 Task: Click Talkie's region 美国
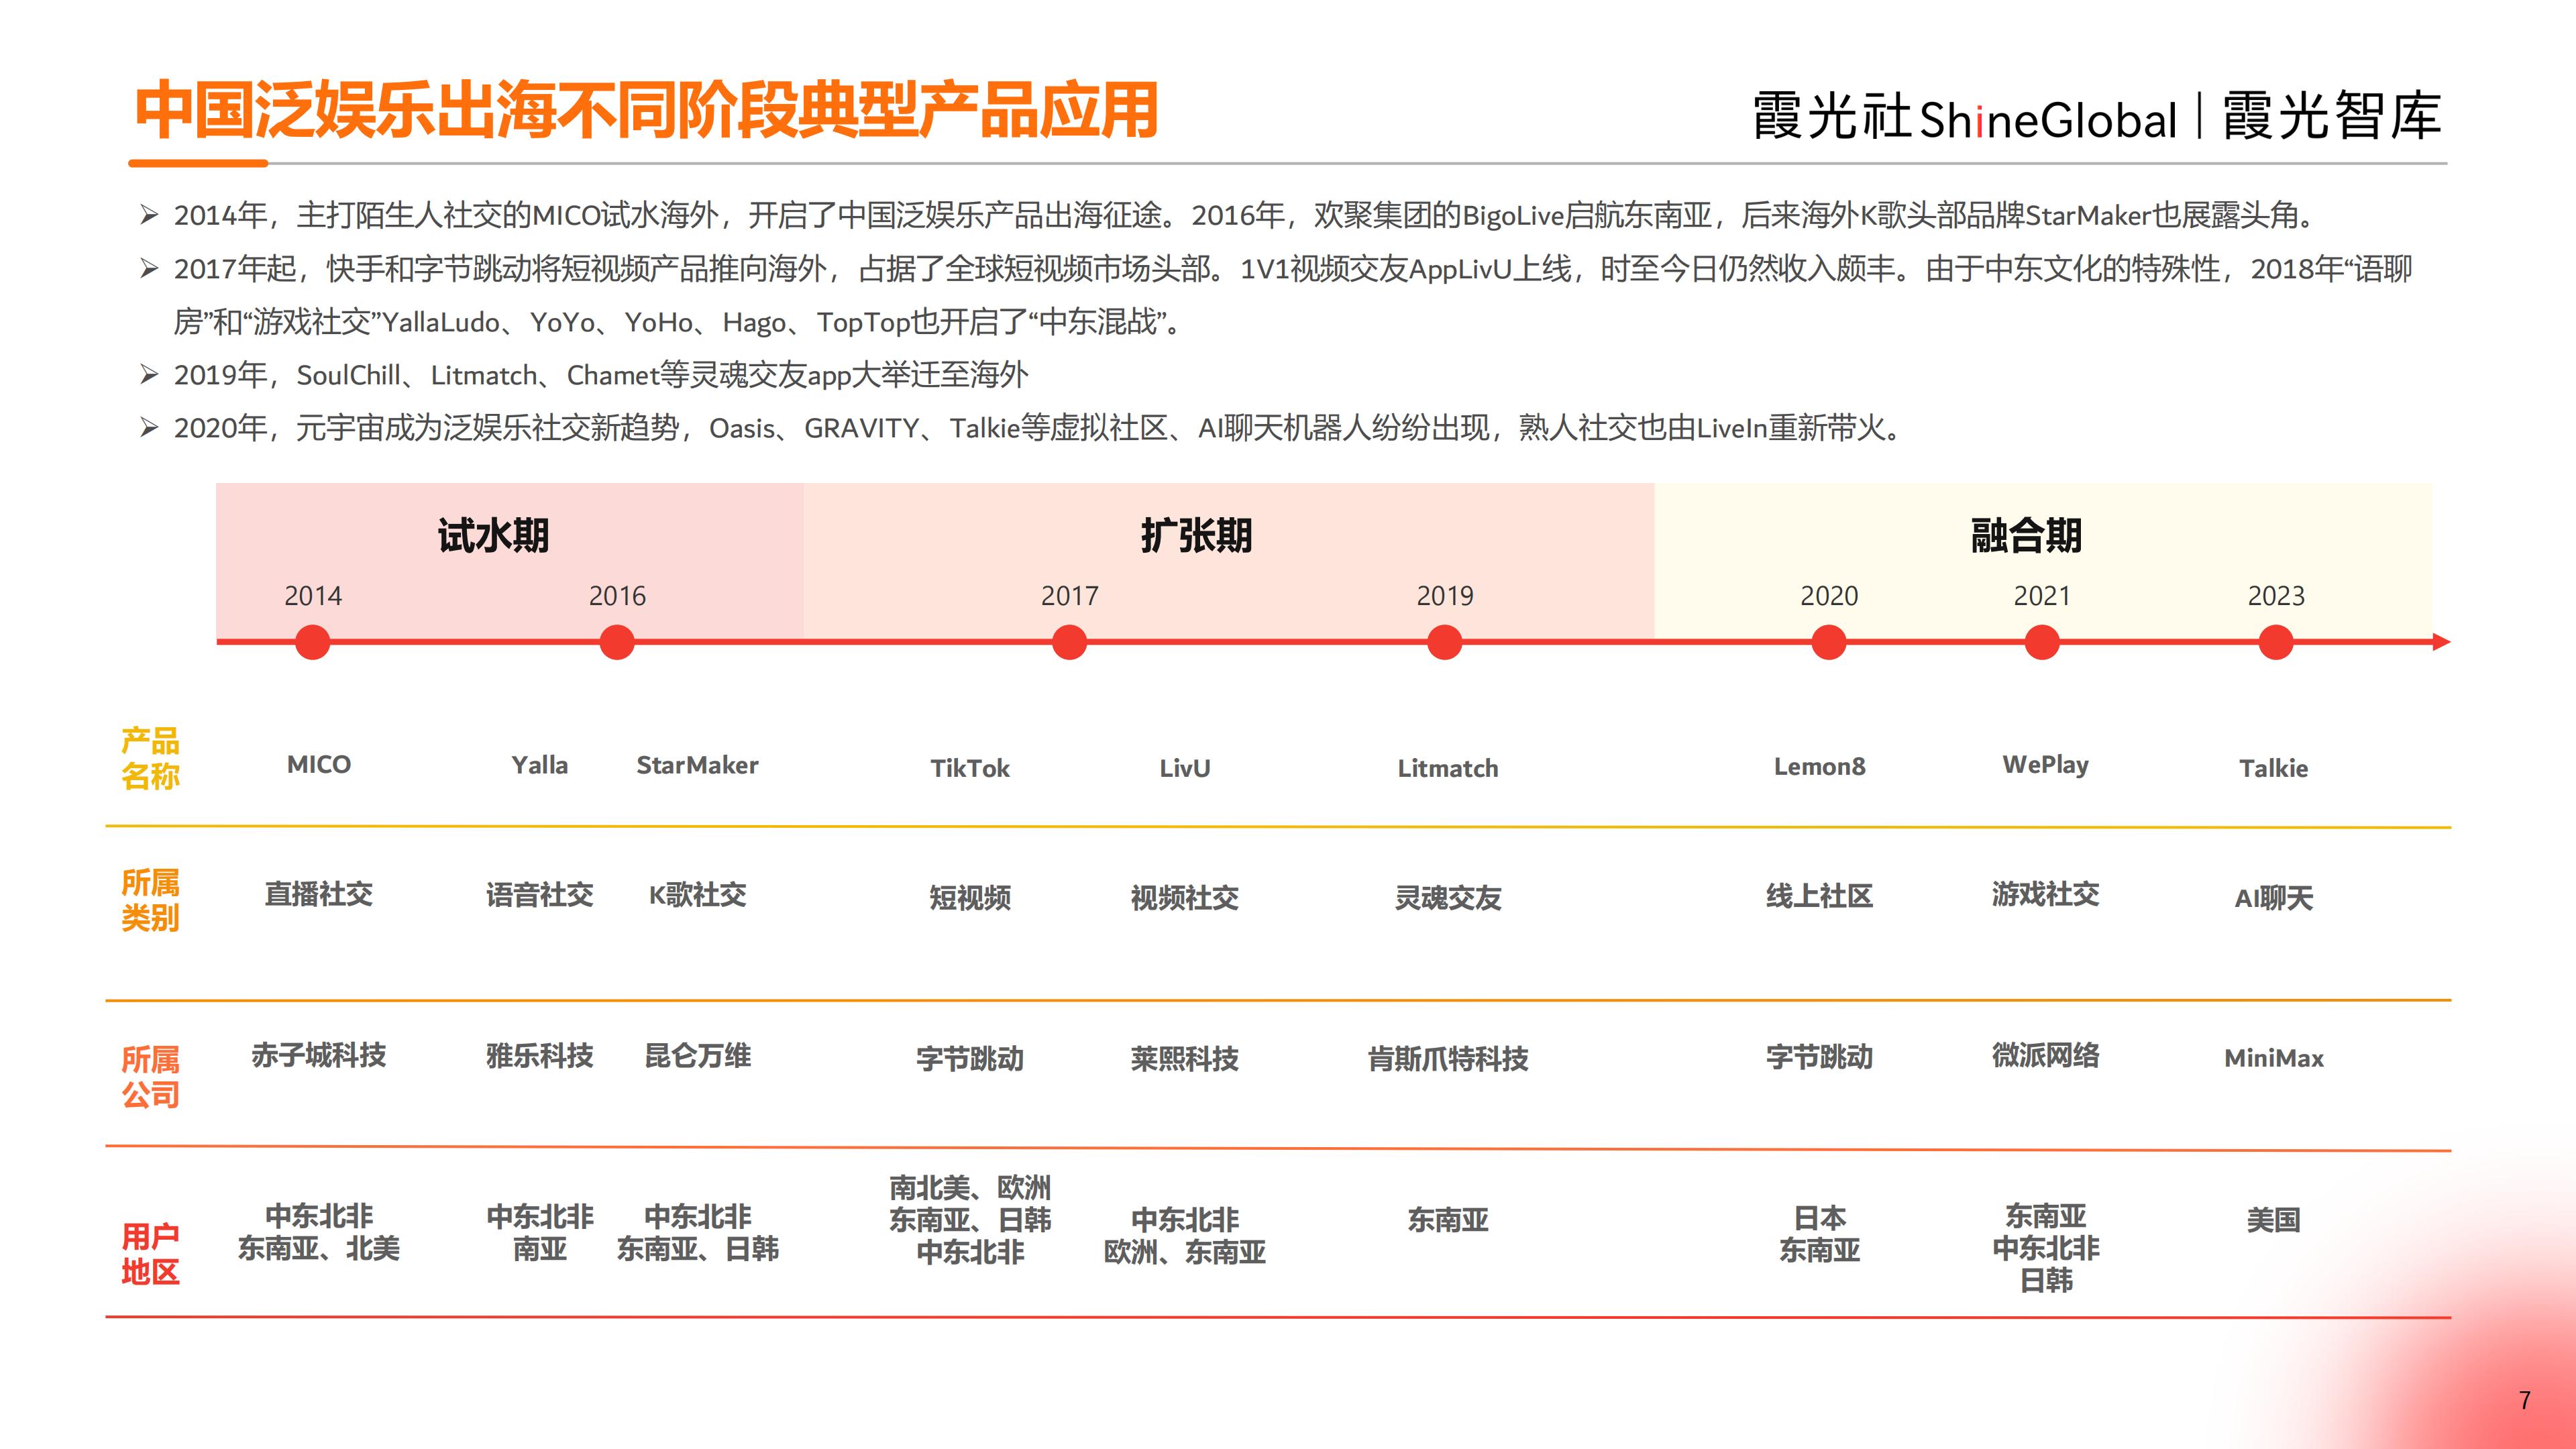click(x=2273, y=1220)
